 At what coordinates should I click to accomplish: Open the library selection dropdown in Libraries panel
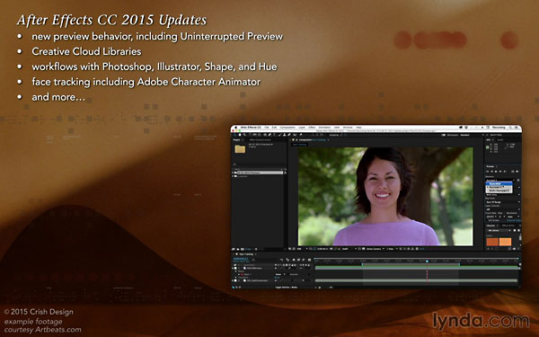pos(499,230)
